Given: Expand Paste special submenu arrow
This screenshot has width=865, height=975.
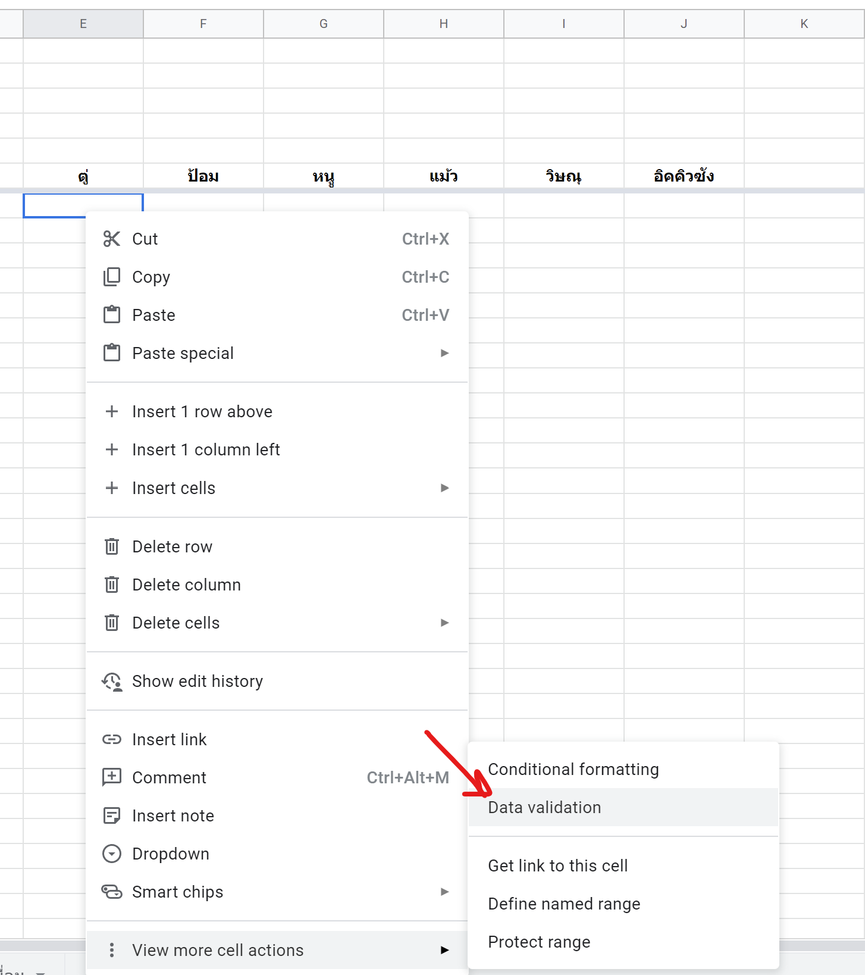Looking at the screenshot, I should 444,353.
